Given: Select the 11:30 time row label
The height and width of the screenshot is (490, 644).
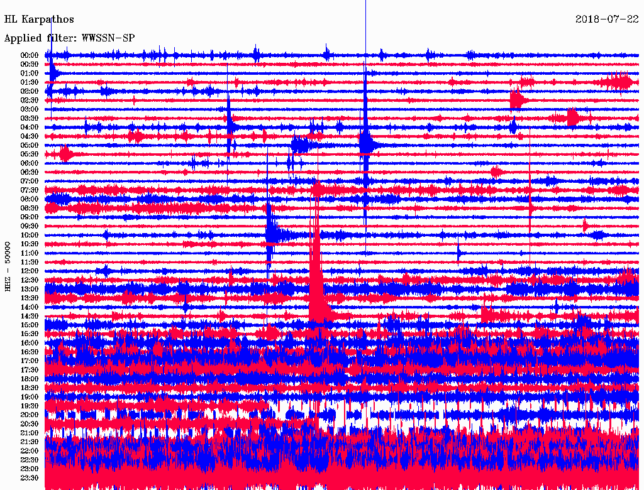Looking at the screenshot, I should tap(30, 262).
